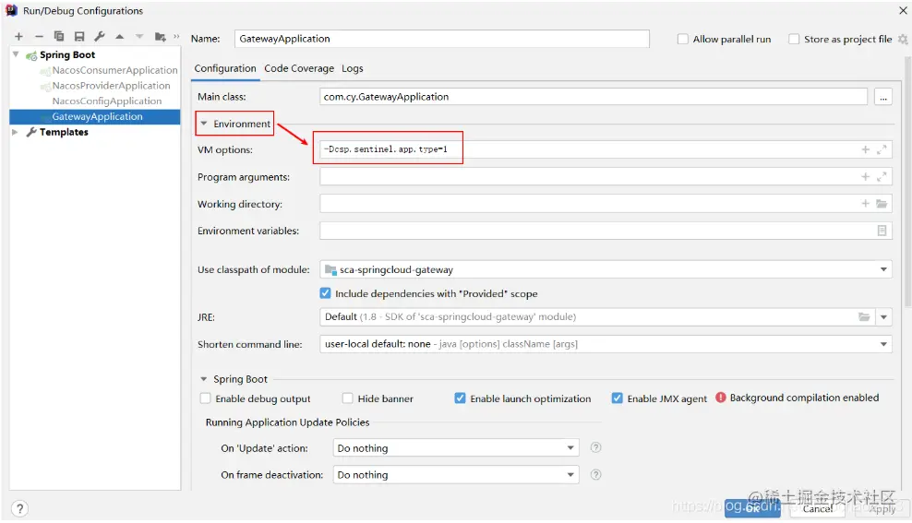This screenshot has height=523, width=912.
Task: Click the Apply button
Action: tap(882, 508)
